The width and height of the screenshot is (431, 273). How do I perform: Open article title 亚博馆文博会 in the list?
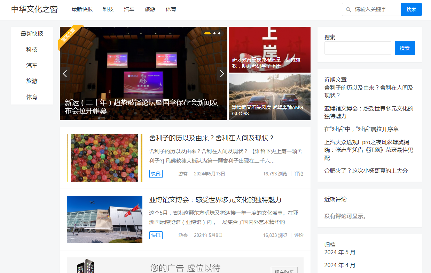coord(215,200)
